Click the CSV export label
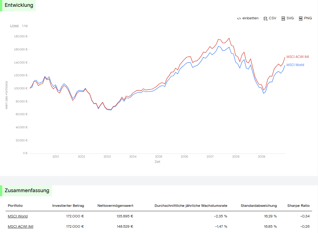The image size is (318, 233). 272,18
